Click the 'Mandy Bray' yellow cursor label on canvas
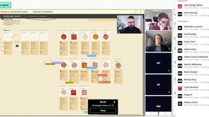Viewport: 209px width, 117px height. point(70,83)
